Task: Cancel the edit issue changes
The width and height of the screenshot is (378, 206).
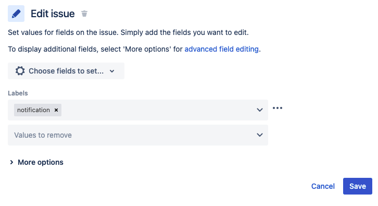Action: click(x=323, y=186)
